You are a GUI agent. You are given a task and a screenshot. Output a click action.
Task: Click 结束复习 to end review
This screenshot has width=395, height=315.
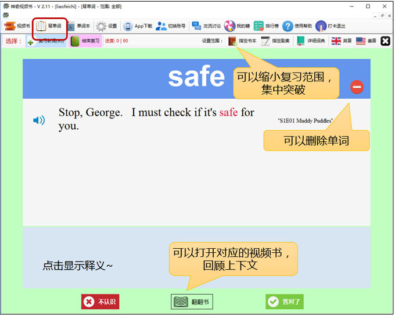tap(85, 41)
